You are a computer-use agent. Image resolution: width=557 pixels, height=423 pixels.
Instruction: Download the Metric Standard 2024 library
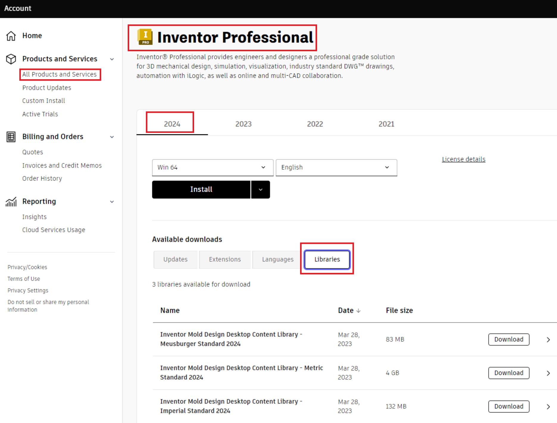pyautogui.click(x=509, y=373)
